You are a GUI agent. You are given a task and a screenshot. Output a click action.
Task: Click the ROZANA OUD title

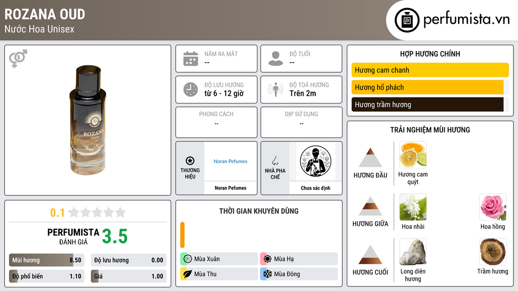[x=45, y=14]
